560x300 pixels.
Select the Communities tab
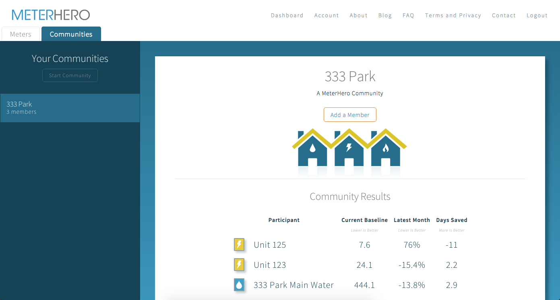pos(71,34)
